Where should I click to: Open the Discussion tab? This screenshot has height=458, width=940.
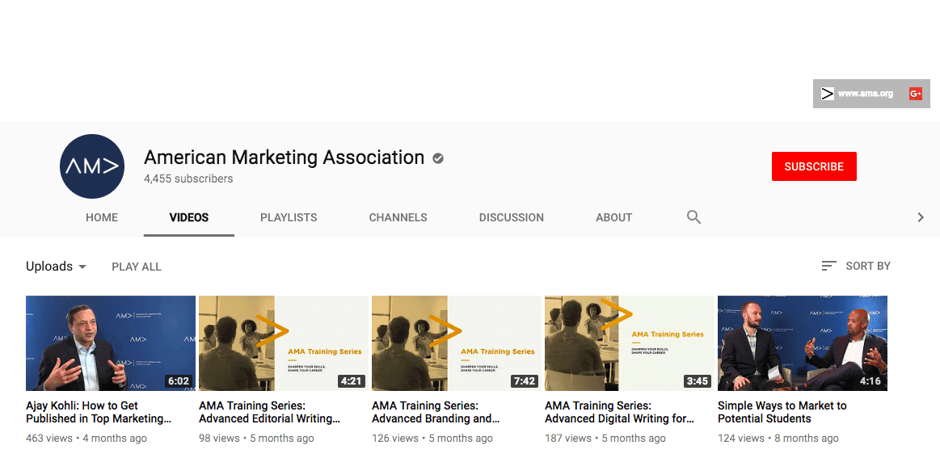(x=512, y=217)
